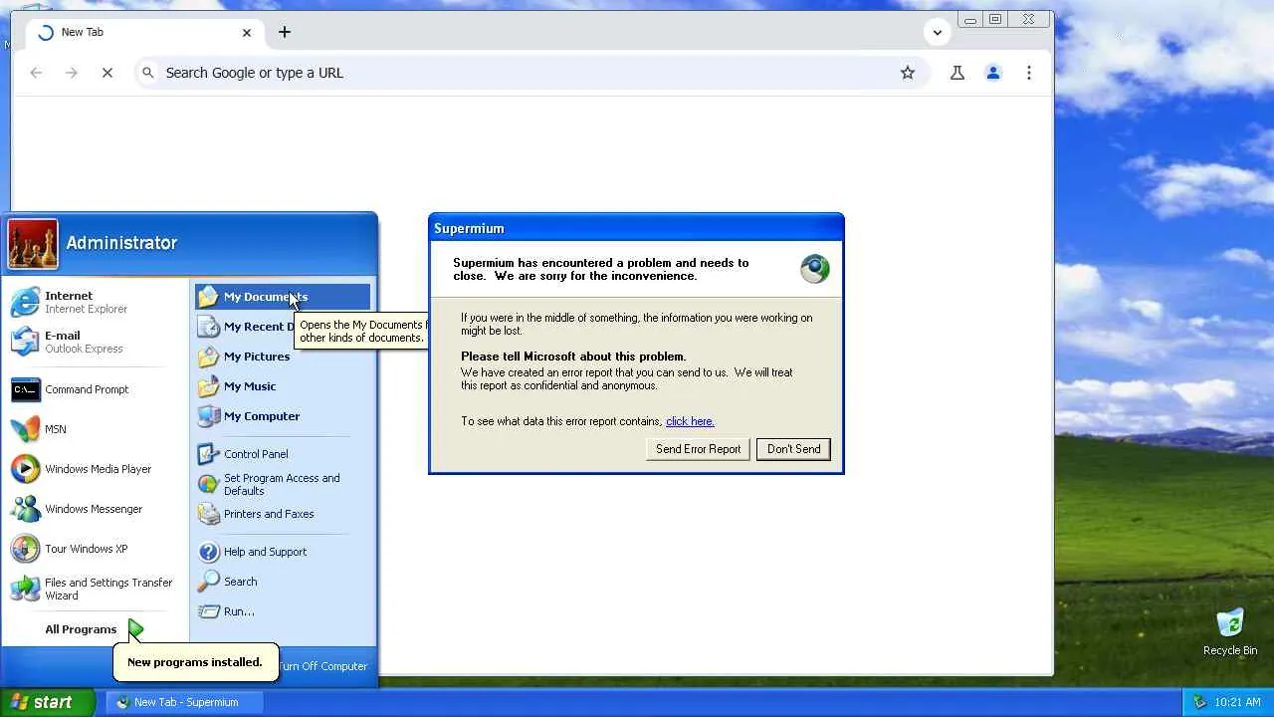1274x717 pixels.
Task: Go back in browser history
Action: 36,73
